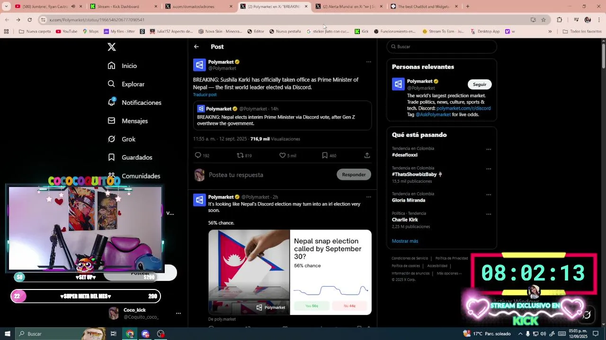The image size is (606, 340).
Task: Open Polymarket avatar in Personas relevantes
Action: [x=398, y=84]
